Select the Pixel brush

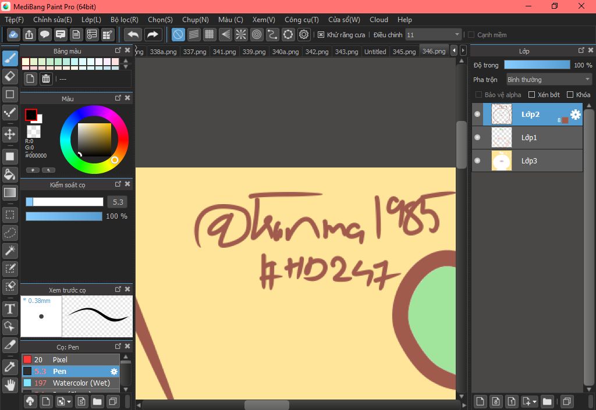coord(70,359)
